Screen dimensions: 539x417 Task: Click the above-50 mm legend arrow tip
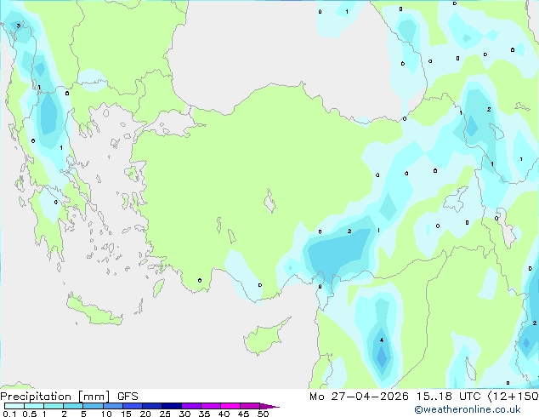269,406
